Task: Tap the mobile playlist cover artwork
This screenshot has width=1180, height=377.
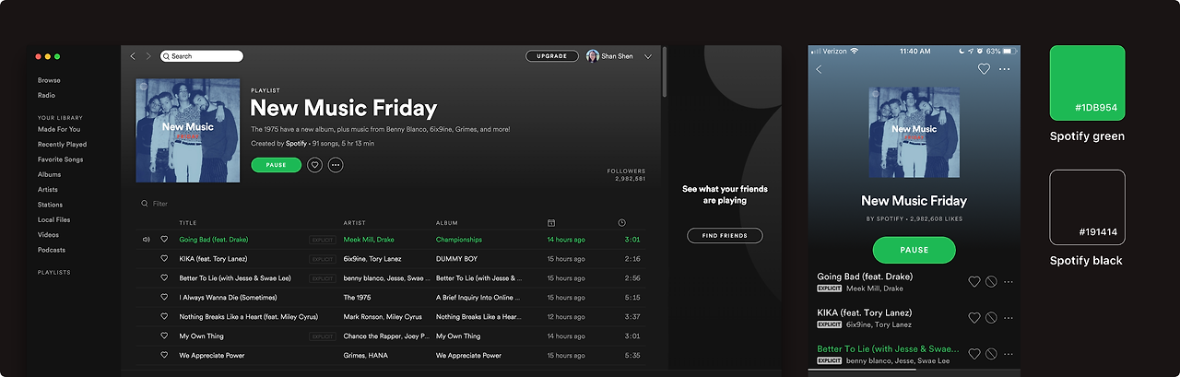Action: click(914, 133)
